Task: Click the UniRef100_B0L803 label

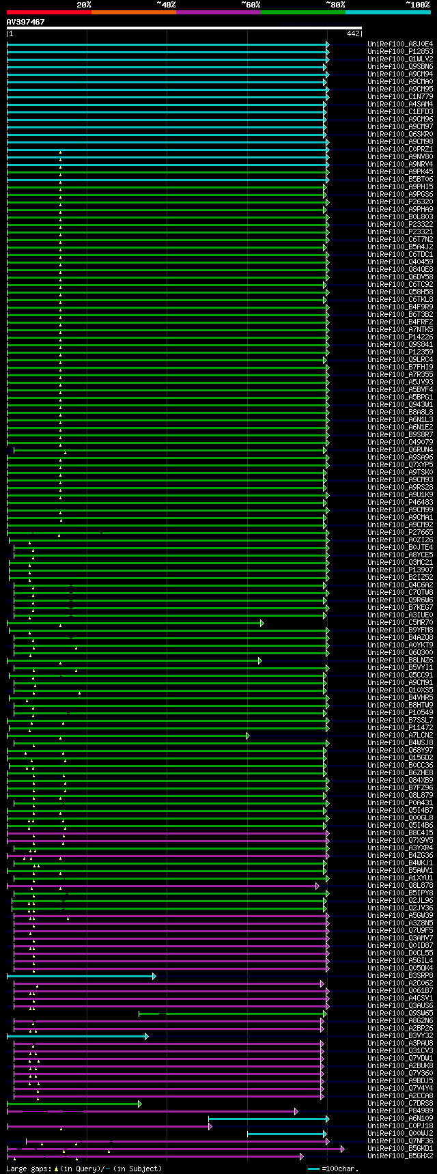Action: (x=400, y=217)
